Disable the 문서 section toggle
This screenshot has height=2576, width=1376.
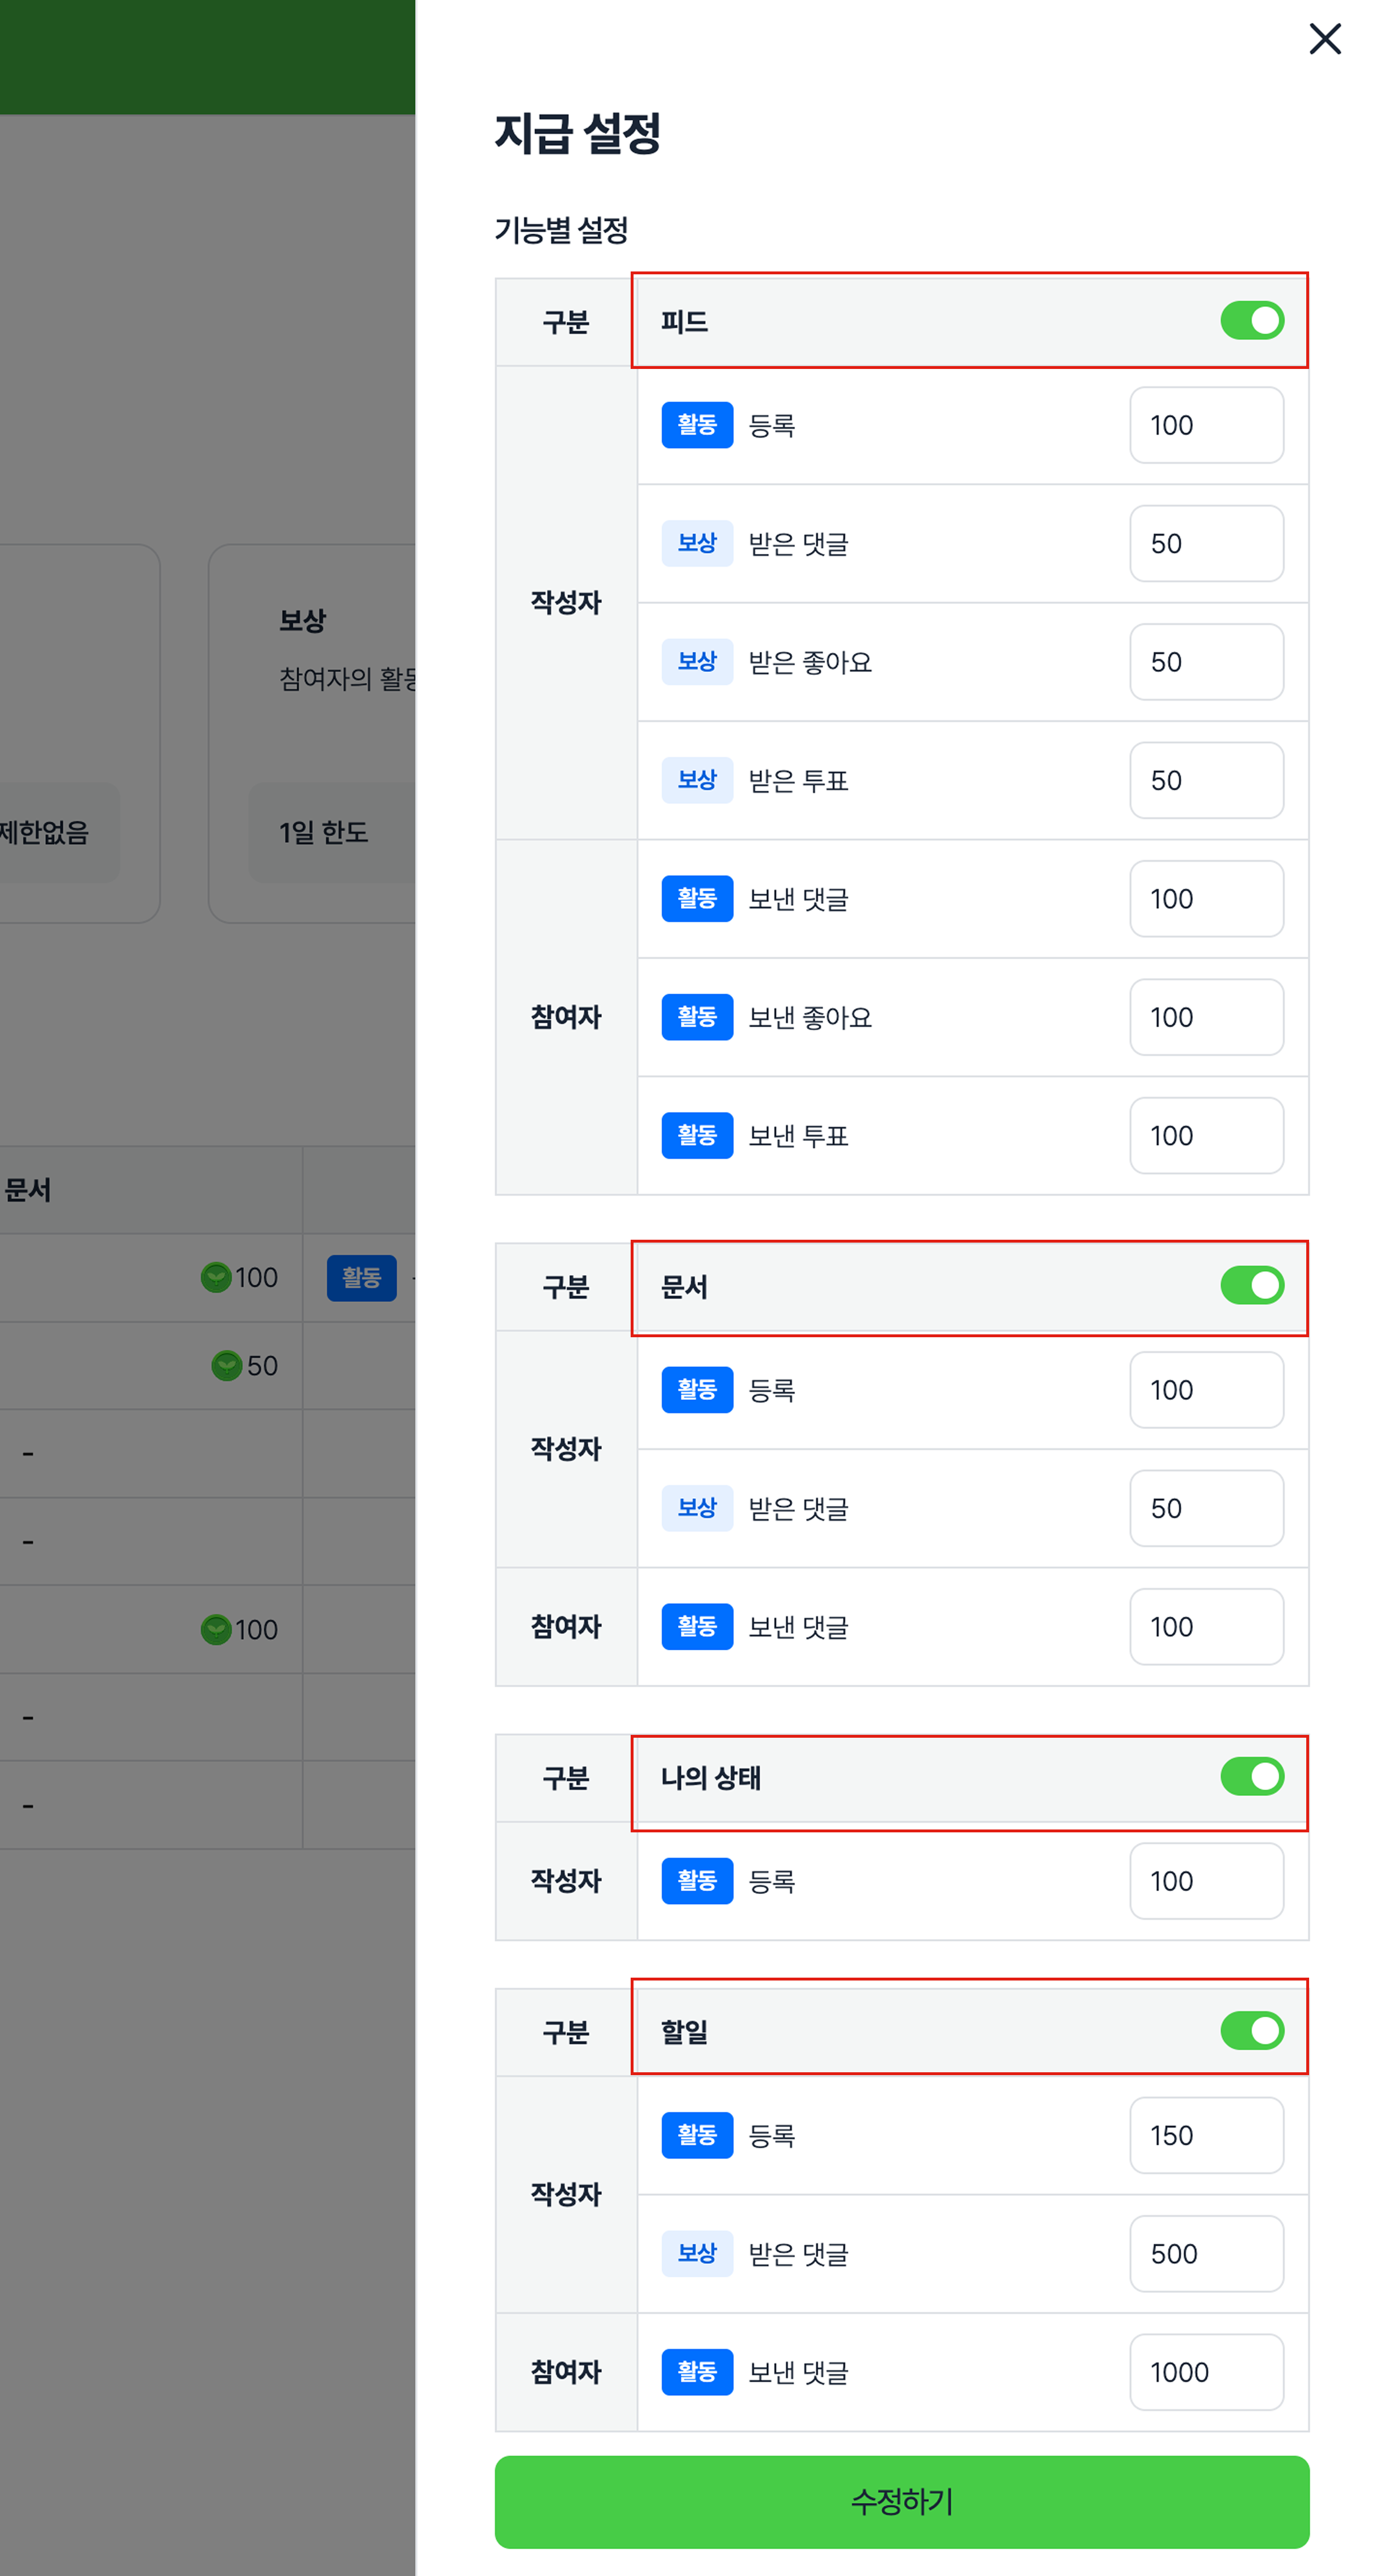pyautogui.click(x=1251, y=1285)
